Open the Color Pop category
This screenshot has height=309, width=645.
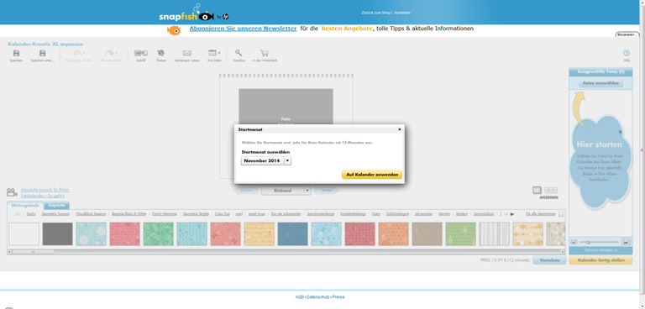coord(222,214)
